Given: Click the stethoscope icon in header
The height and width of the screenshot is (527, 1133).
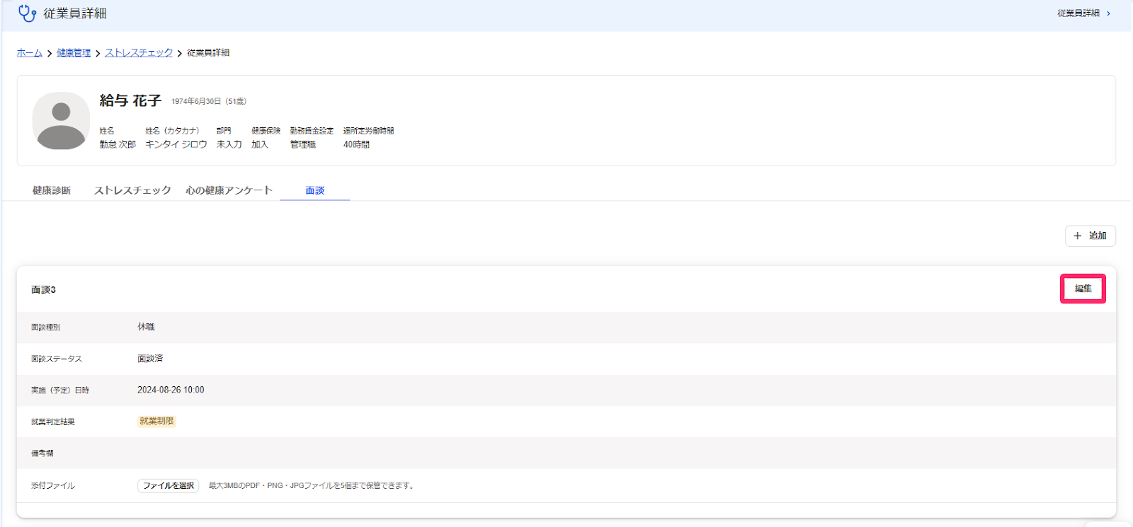Looking at the screenshot, I should click(x=27, y=13).
